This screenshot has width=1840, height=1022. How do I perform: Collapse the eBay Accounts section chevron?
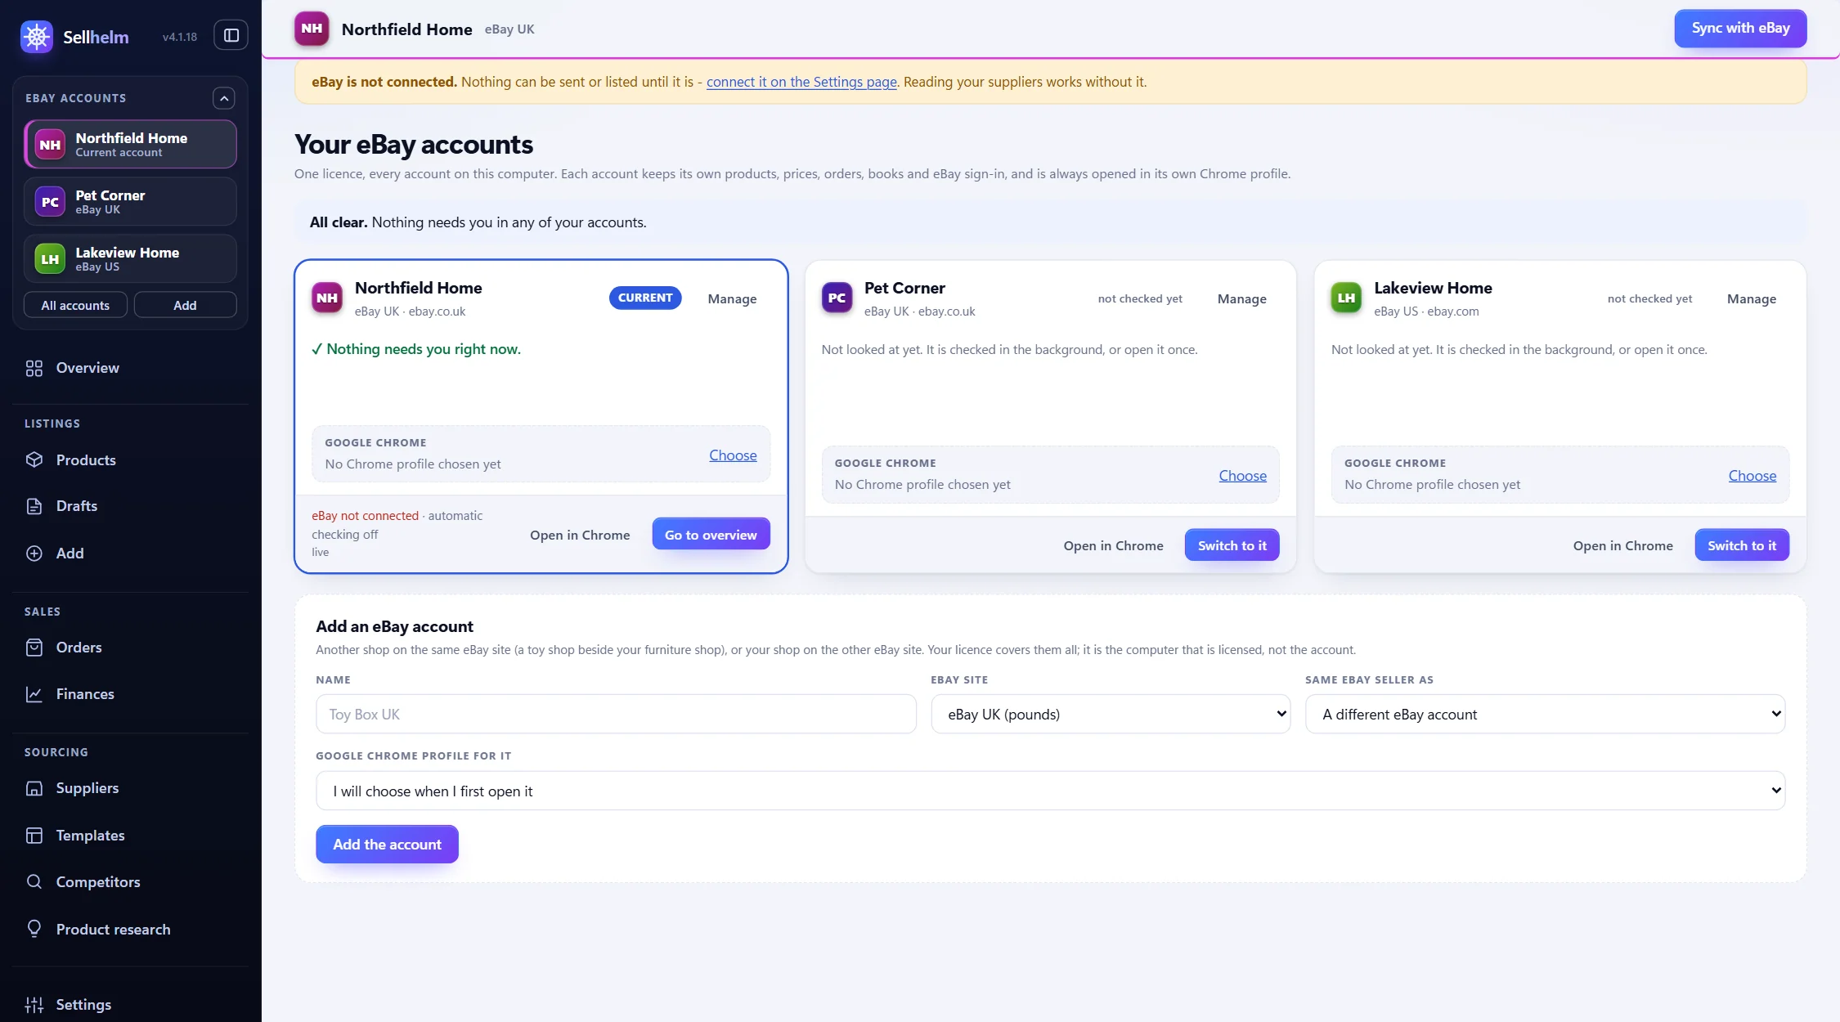pos(224,98)
